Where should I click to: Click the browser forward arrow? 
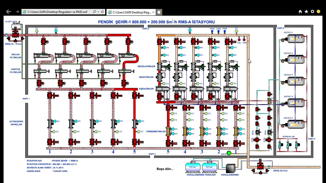coord(17,12)
